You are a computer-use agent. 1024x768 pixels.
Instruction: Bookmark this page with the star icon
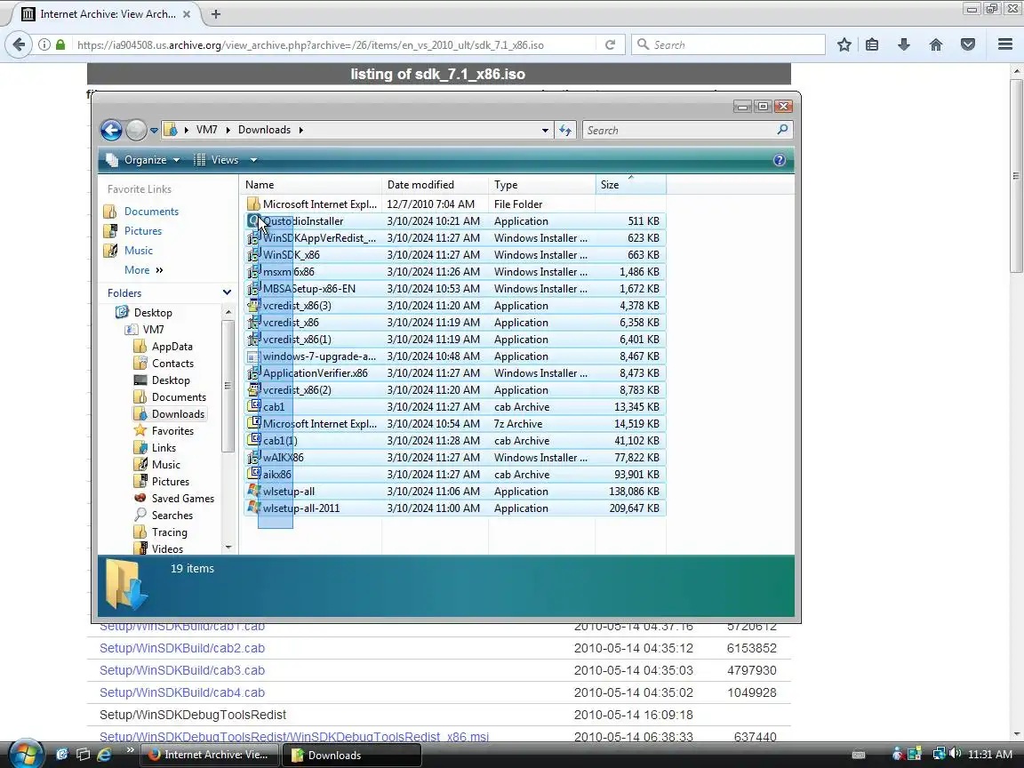(x=844, y=44)
